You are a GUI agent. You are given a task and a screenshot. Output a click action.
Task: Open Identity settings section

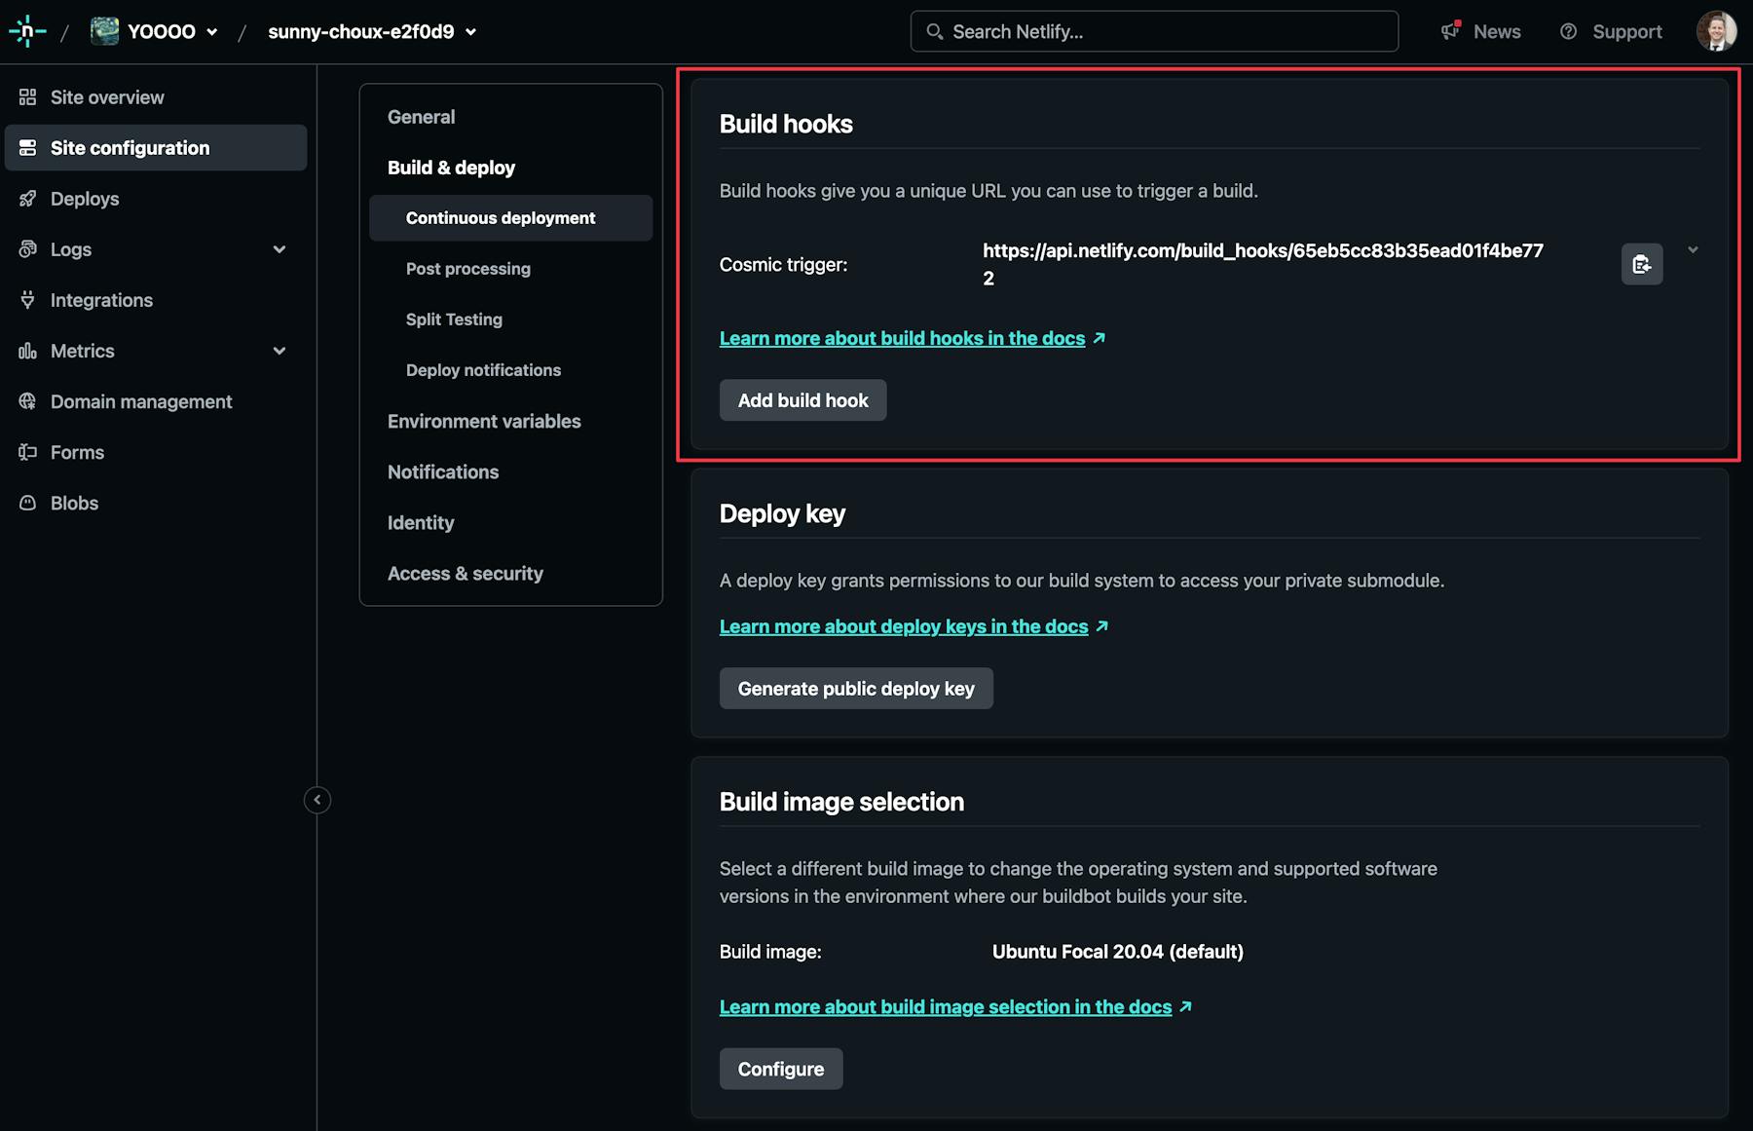click(421, 522)
